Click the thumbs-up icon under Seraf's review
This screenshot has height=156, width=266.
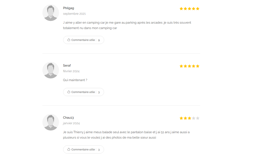tap(69, 92)
